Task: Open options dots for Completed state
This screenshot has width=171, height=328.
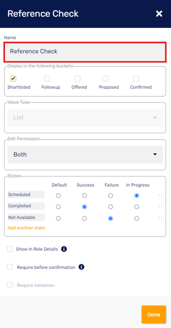Action: (x=160, y=206)
